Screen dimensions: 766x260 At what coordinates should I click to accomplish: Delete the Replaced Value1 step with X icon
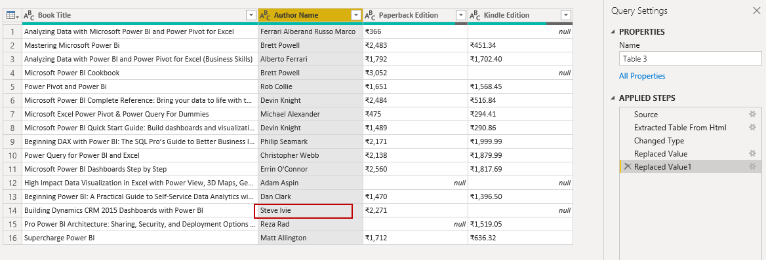click(628, 167)
